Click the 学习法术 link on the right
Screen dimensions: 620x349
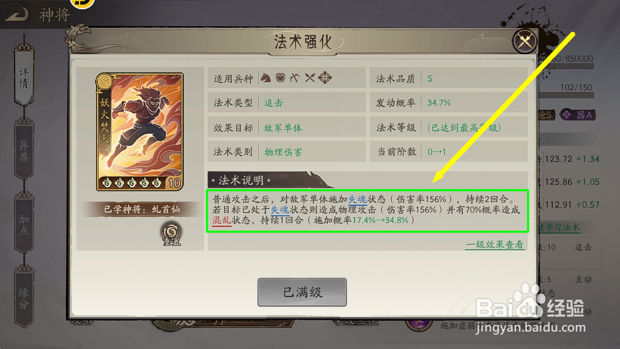coord(562,227)
